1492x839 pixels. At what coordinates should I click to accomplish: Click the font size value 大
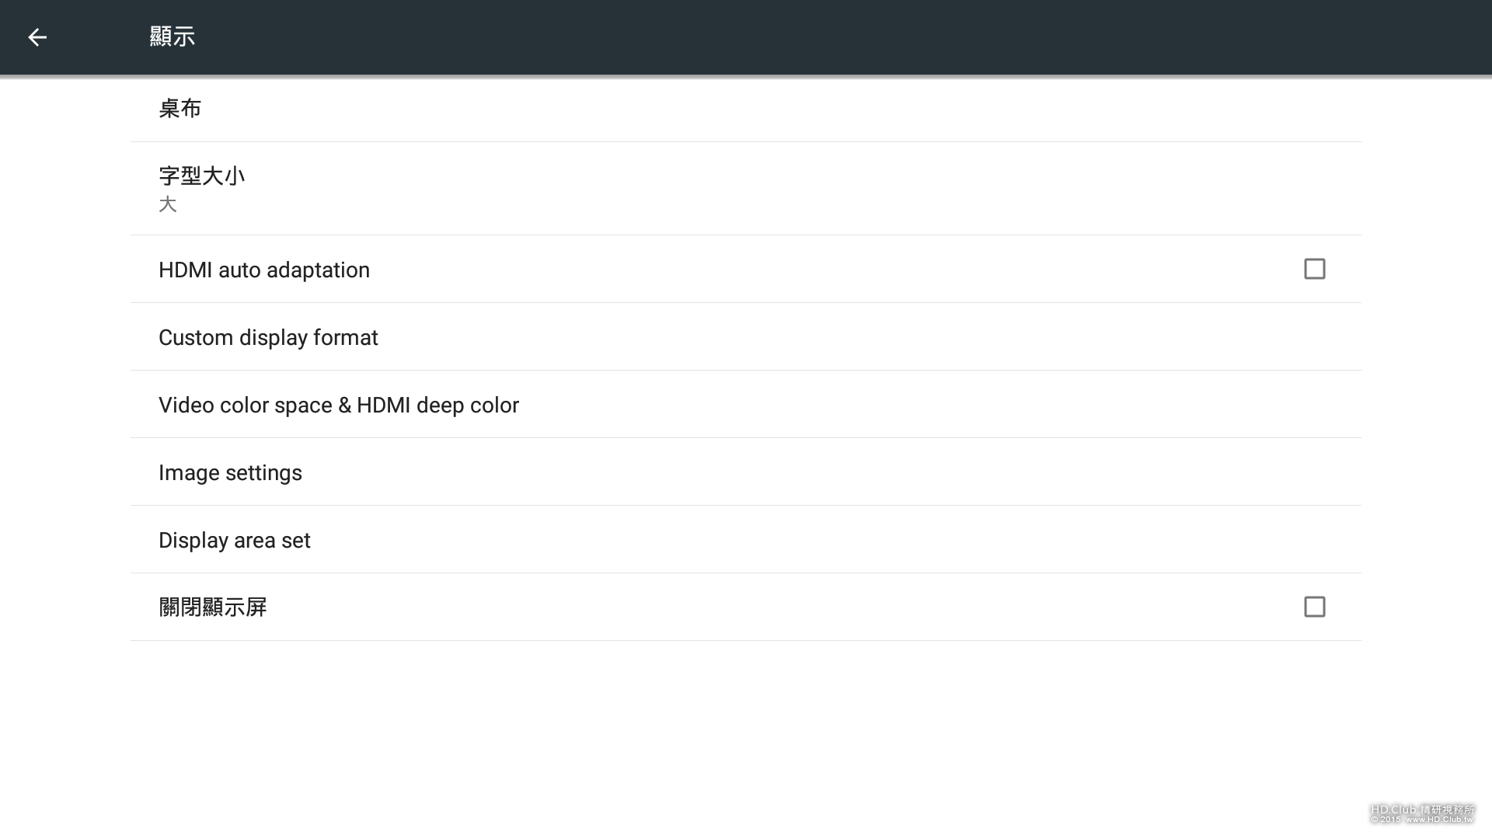[x=168, y=204]
